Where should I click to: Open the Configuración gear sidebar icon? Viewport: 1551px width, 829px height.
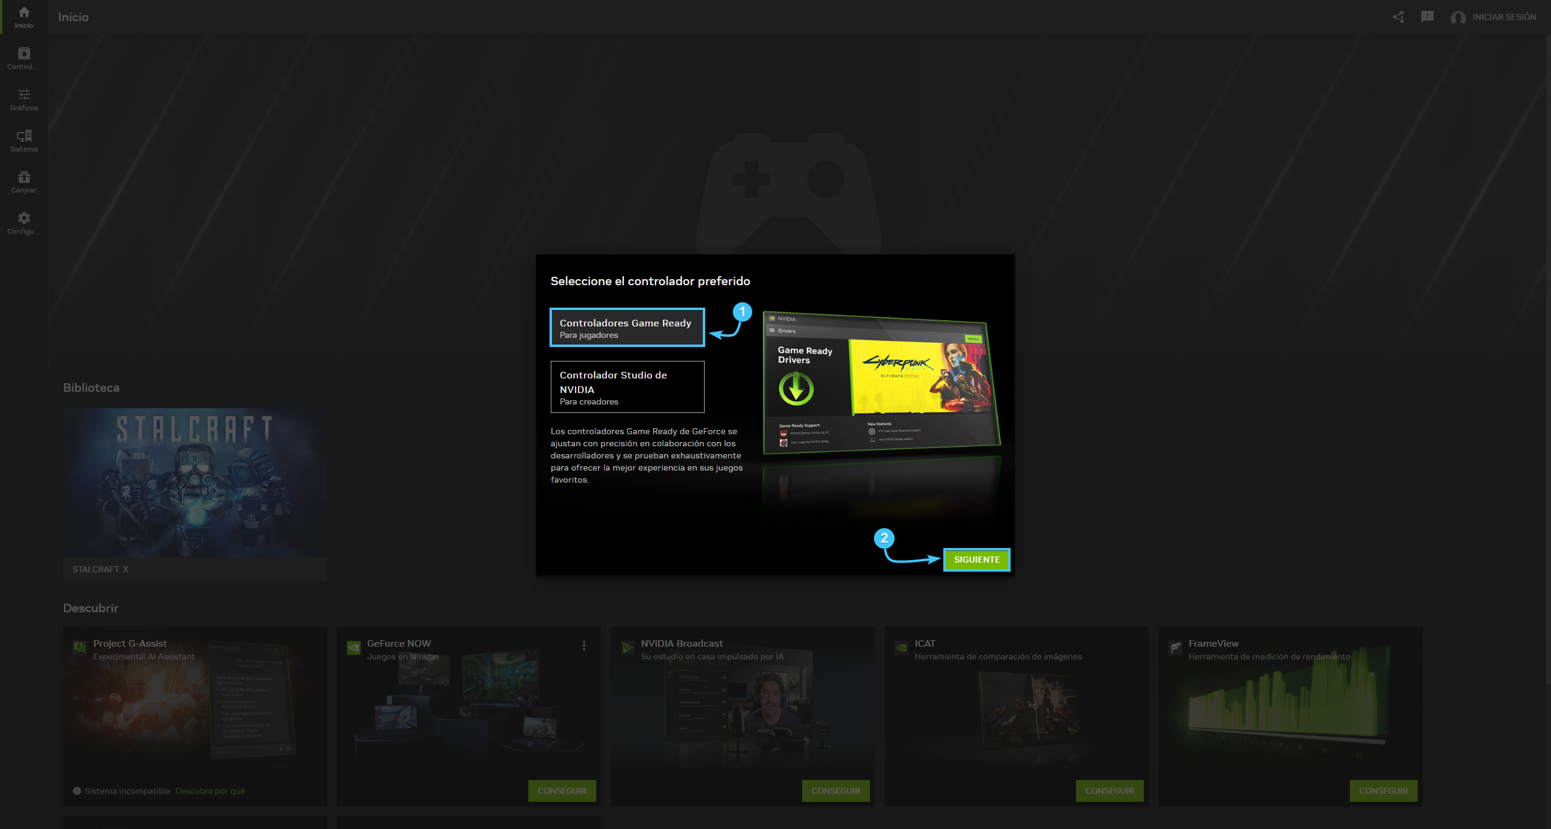click(x=24, y=223)
